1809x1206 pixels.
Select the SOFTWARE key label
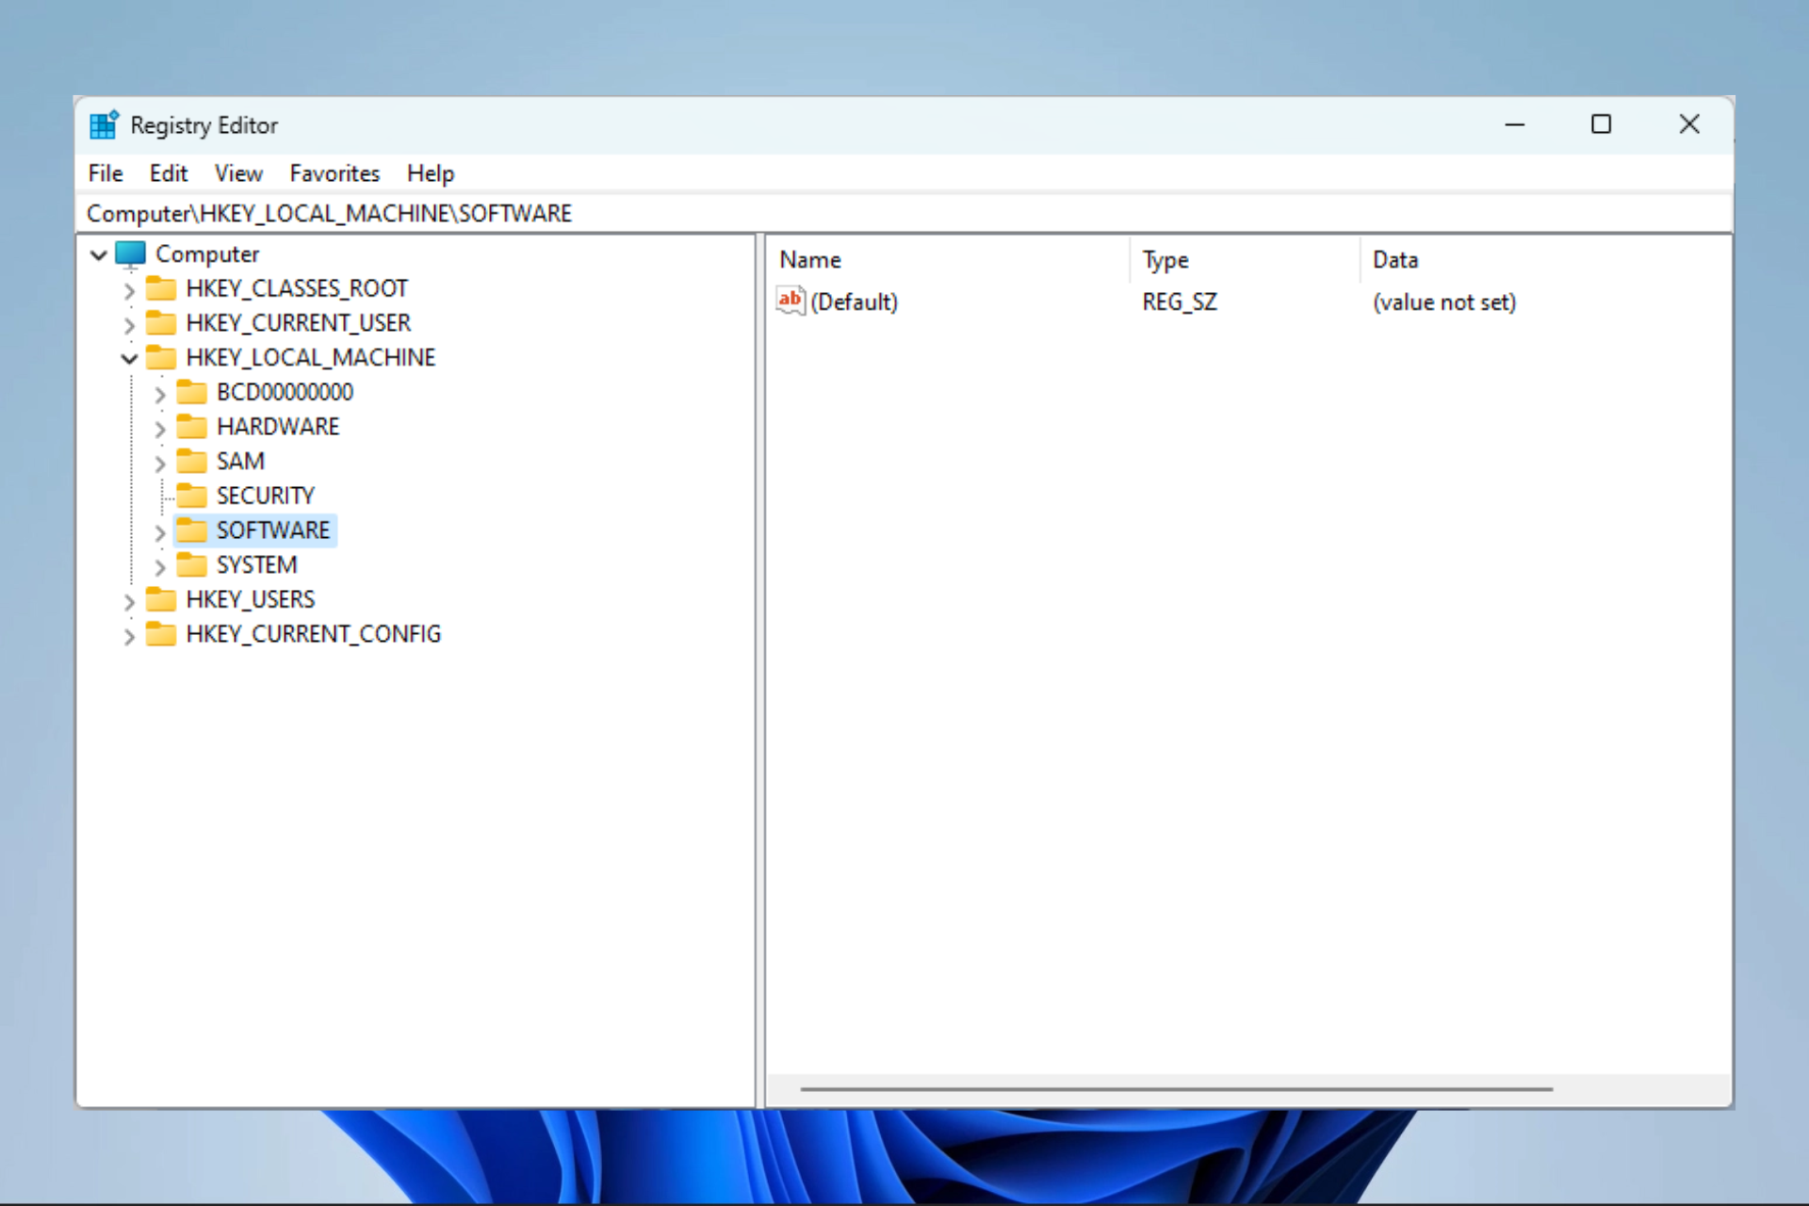[x=273, y=530]
